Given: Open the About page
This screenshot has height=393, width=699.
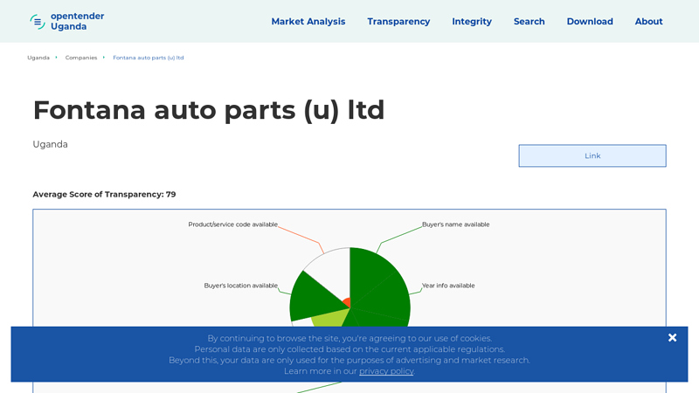Looking at the screenshot, I should tap(648, 21).
